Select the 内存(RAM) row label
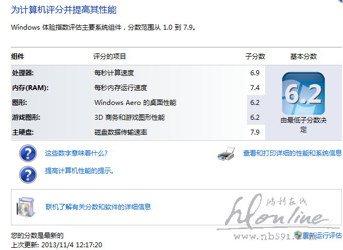Image resolution: width=343 pixels, height=250 pixels. pos(30,87)
